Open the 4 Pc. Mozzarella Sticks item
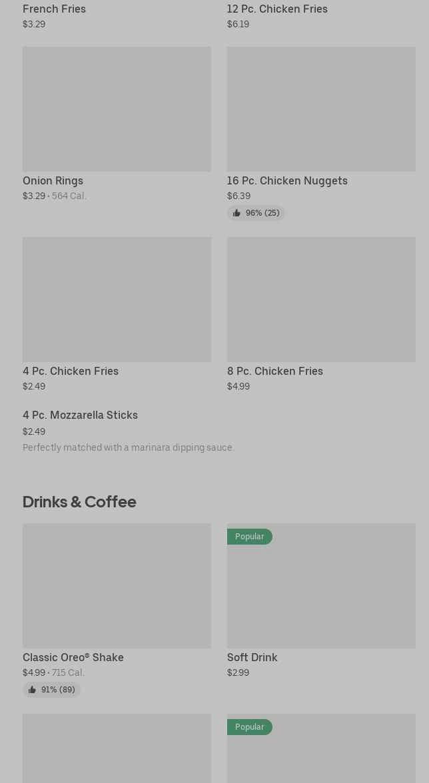This screenshot has height=783, width=429. pos(80,415)
